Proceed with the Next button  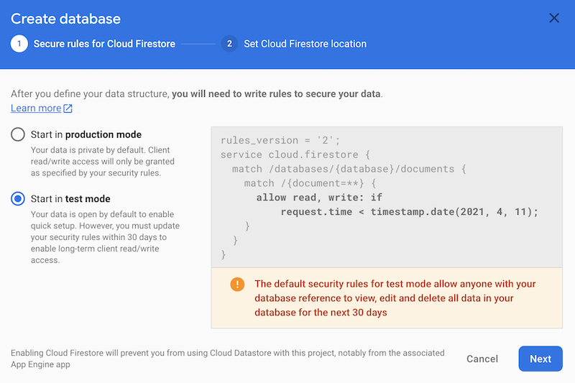(x=540, y=359)
